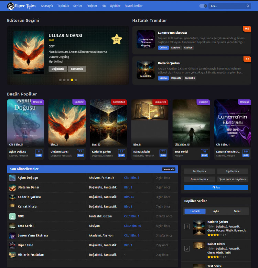Click Hiper Tale series icon
258x268 pixels.
coord(12,245)
